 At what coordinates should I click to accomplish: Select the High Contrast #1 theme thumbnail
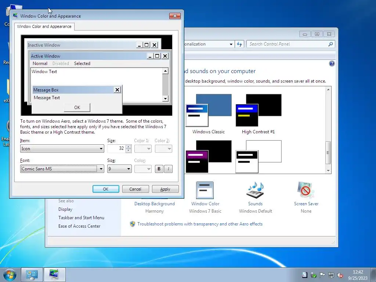(258, 110)
